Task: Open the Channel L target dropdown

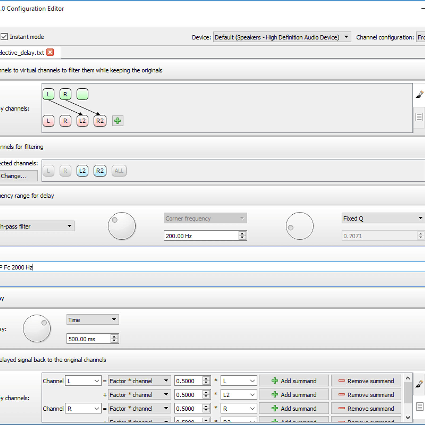Action: (83, 381)
